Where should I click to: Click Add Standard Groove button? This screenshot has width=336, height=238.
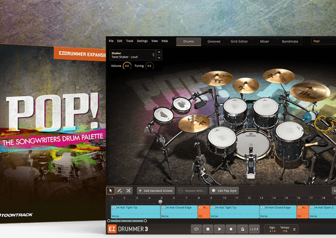tap(156, 190)
